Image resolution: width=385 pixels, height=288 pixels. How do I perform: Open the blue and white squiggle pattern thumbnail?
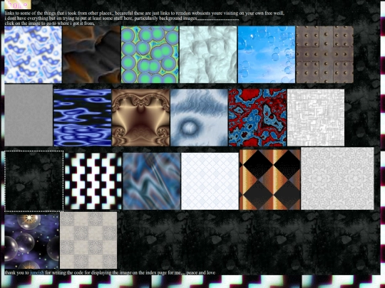33,55
